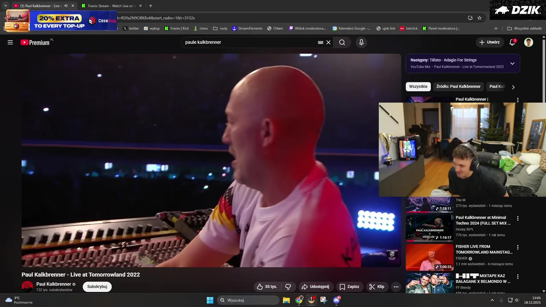
Task: Open options menu for FISHER LIVE video
Action: (518, 247)
